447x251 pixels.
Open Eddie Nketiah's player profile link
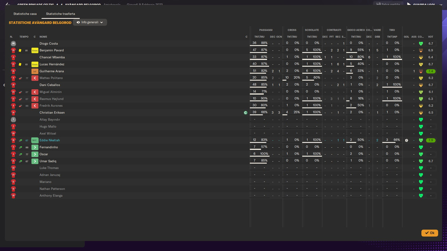50,140
